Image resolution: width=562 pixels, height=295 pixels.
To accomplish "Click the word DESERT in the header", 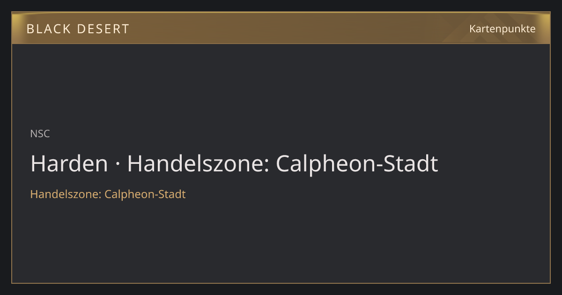I will tap(103, 29).
